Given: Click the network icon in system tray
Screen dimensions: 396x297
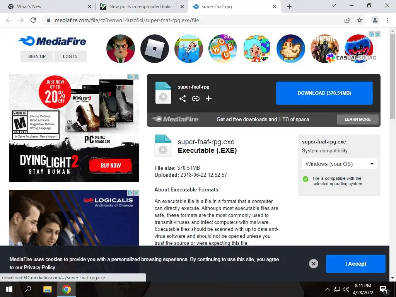Looking at the screenshot, I should (337, 289).
